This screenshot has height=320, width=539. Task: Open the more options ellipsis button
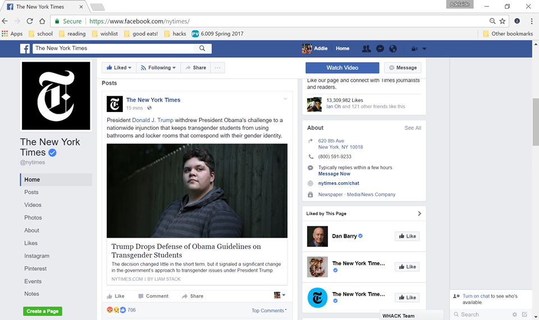pos(218,68)
